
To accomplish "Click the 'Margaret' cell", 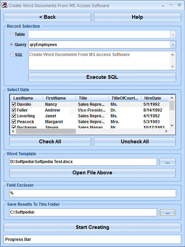I will pos(54,122).
